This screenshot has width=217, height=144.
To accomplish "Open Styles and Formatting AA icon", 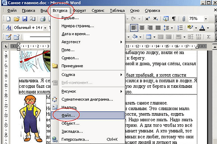I will (9, 28).
